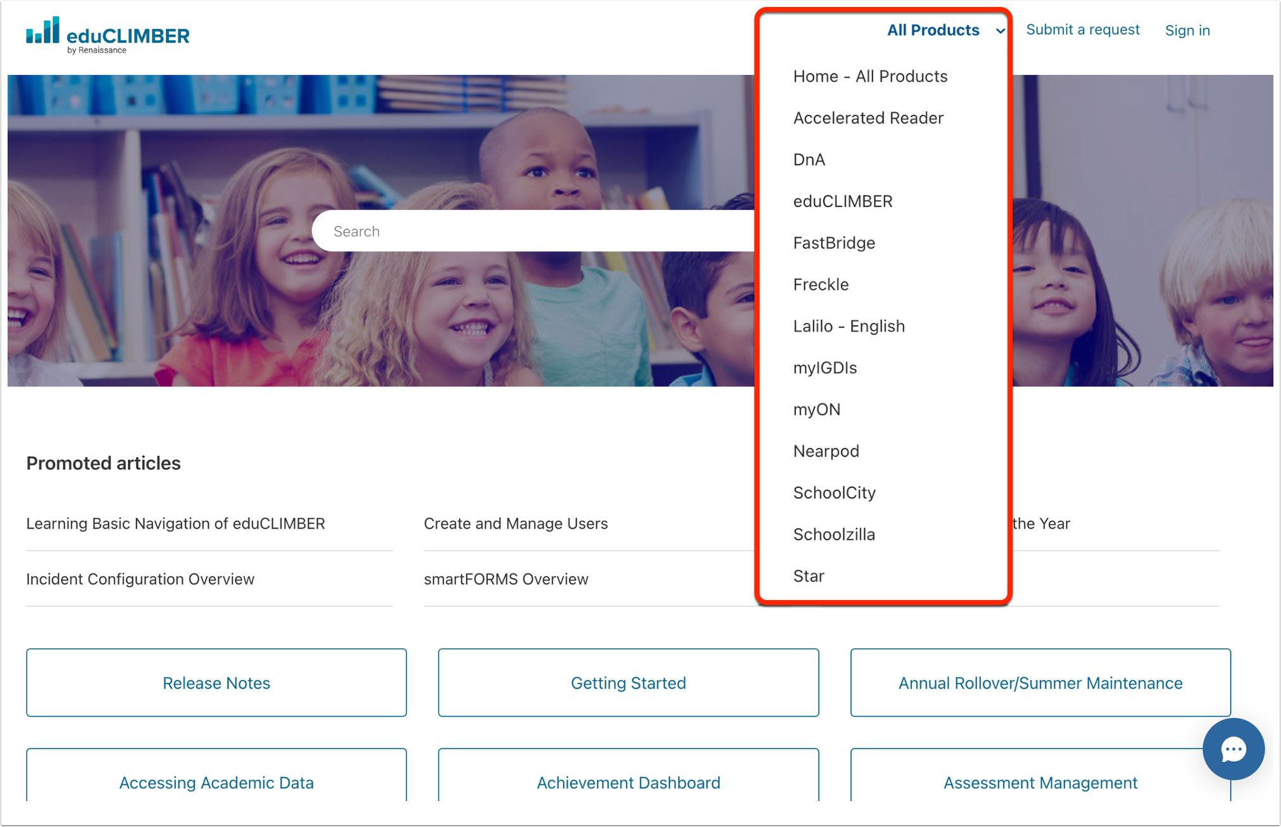Pick Schoolzilla from the menu
Image resolution: width=1281 pixels, height=827 pixels.
point(834,536)
